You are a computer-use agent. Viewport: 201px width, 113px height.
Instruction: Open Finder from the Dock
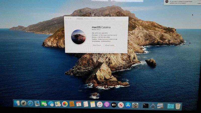(x=17, y=103)
